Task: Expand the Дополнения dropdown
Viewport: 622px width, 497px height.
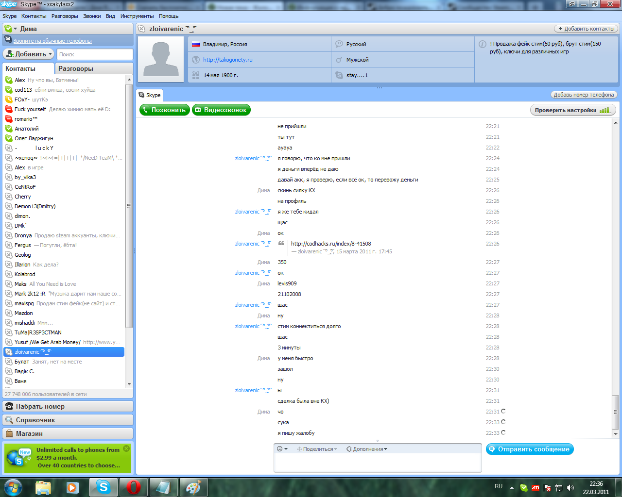Action: 367,449
